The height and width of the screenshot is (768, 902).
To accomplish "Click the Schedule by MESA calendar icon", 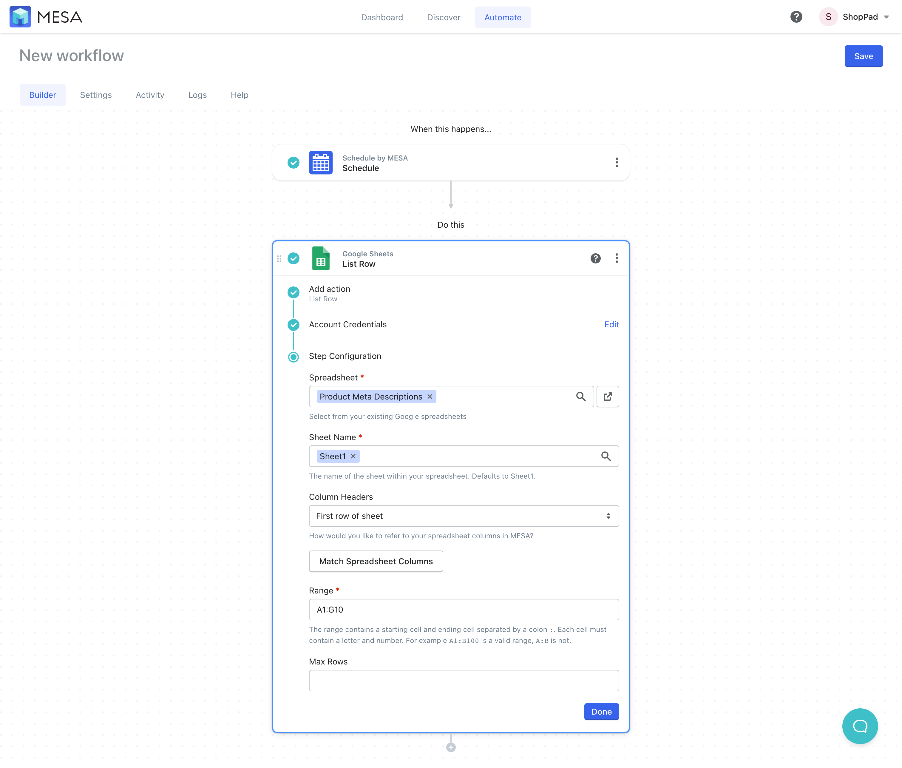I will click(321, 162).
